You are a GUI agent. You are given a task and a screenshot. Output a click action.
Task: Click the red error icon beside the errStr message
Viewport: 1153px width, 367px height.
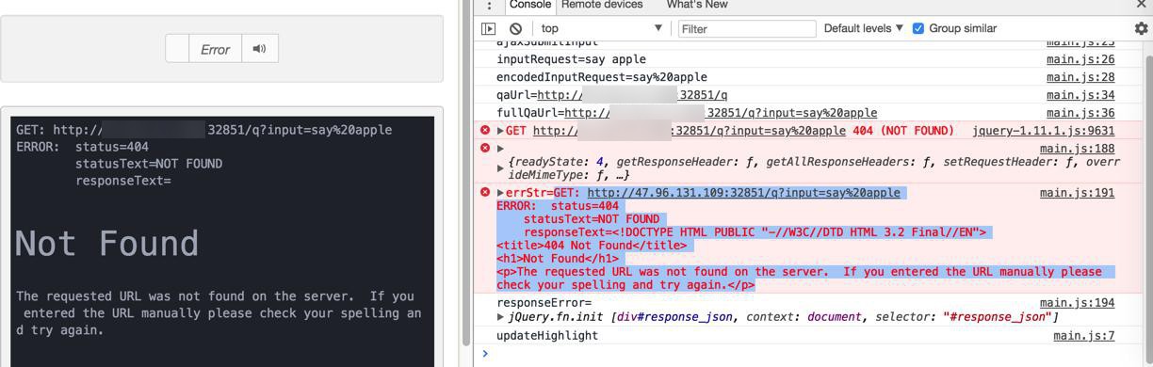[x=485, y=193]
